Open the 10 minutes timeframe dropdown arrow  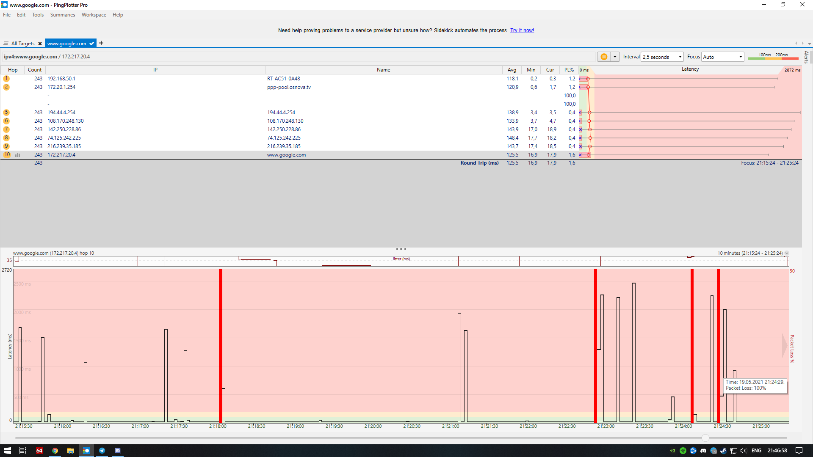coord(787,253)
